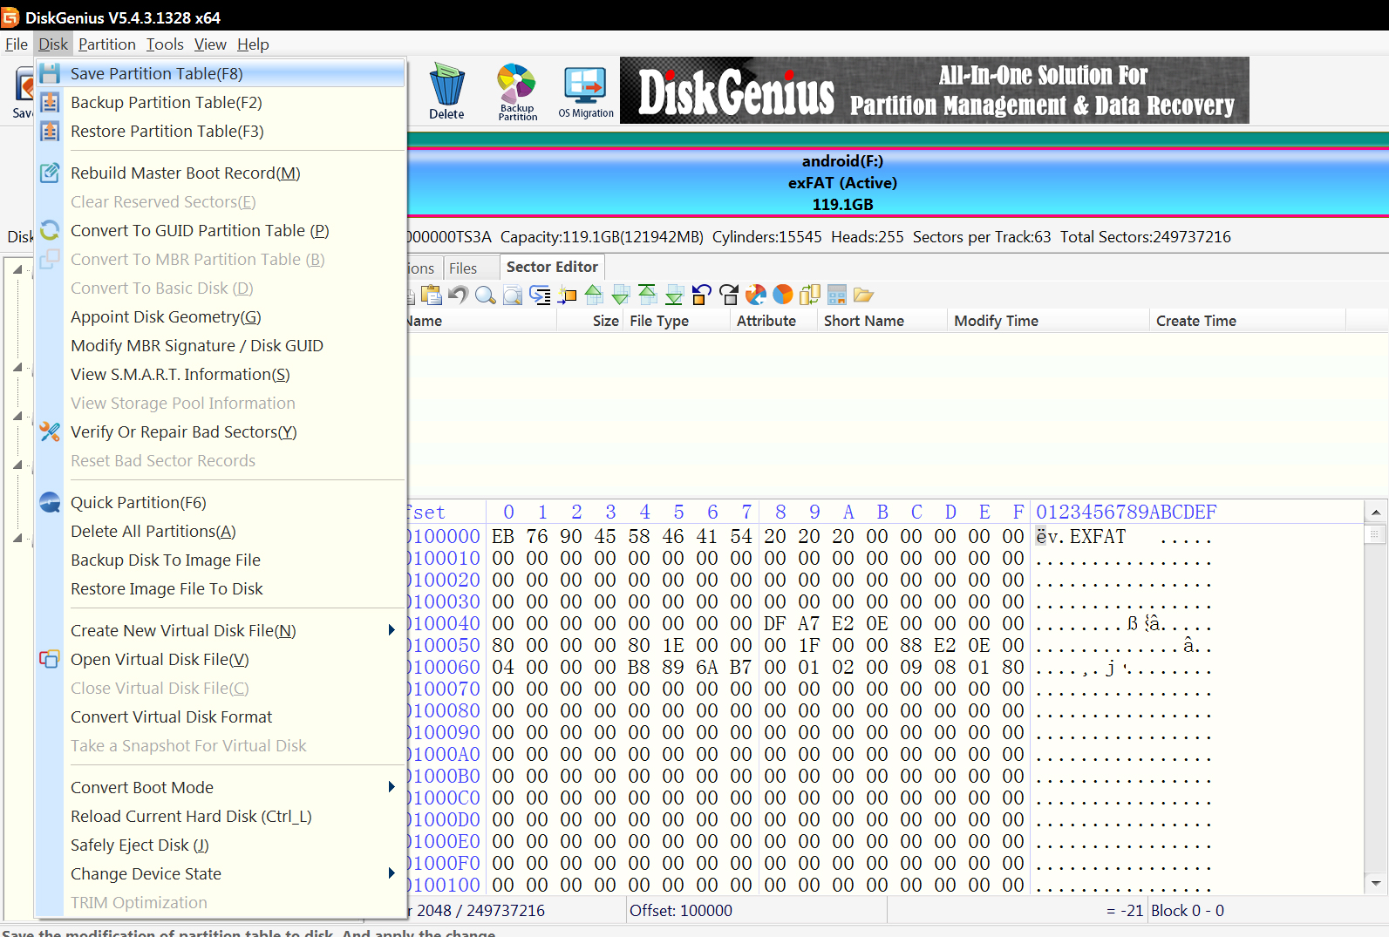The height and width of the screenshot is (937, 1389).
Task: Click the 'Offset: 100000' status bar entry
Action: tap(681, 911)
